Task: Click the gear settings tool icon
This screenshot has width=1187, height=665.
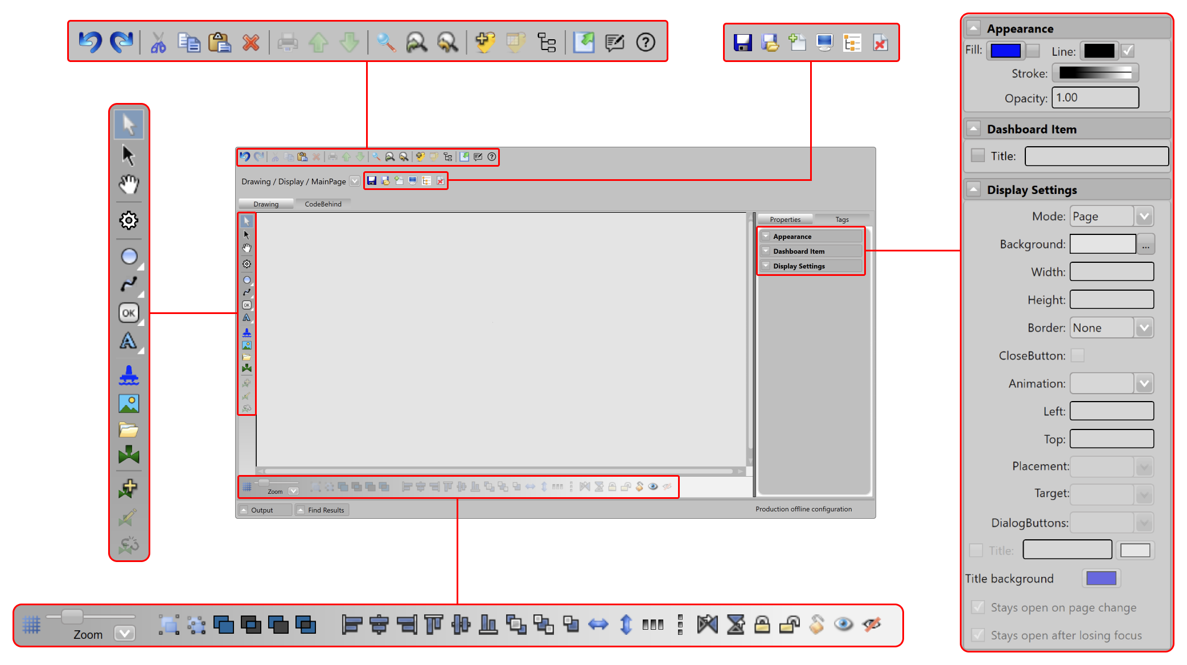Action: pyautogui.click(x=129, y=220)
